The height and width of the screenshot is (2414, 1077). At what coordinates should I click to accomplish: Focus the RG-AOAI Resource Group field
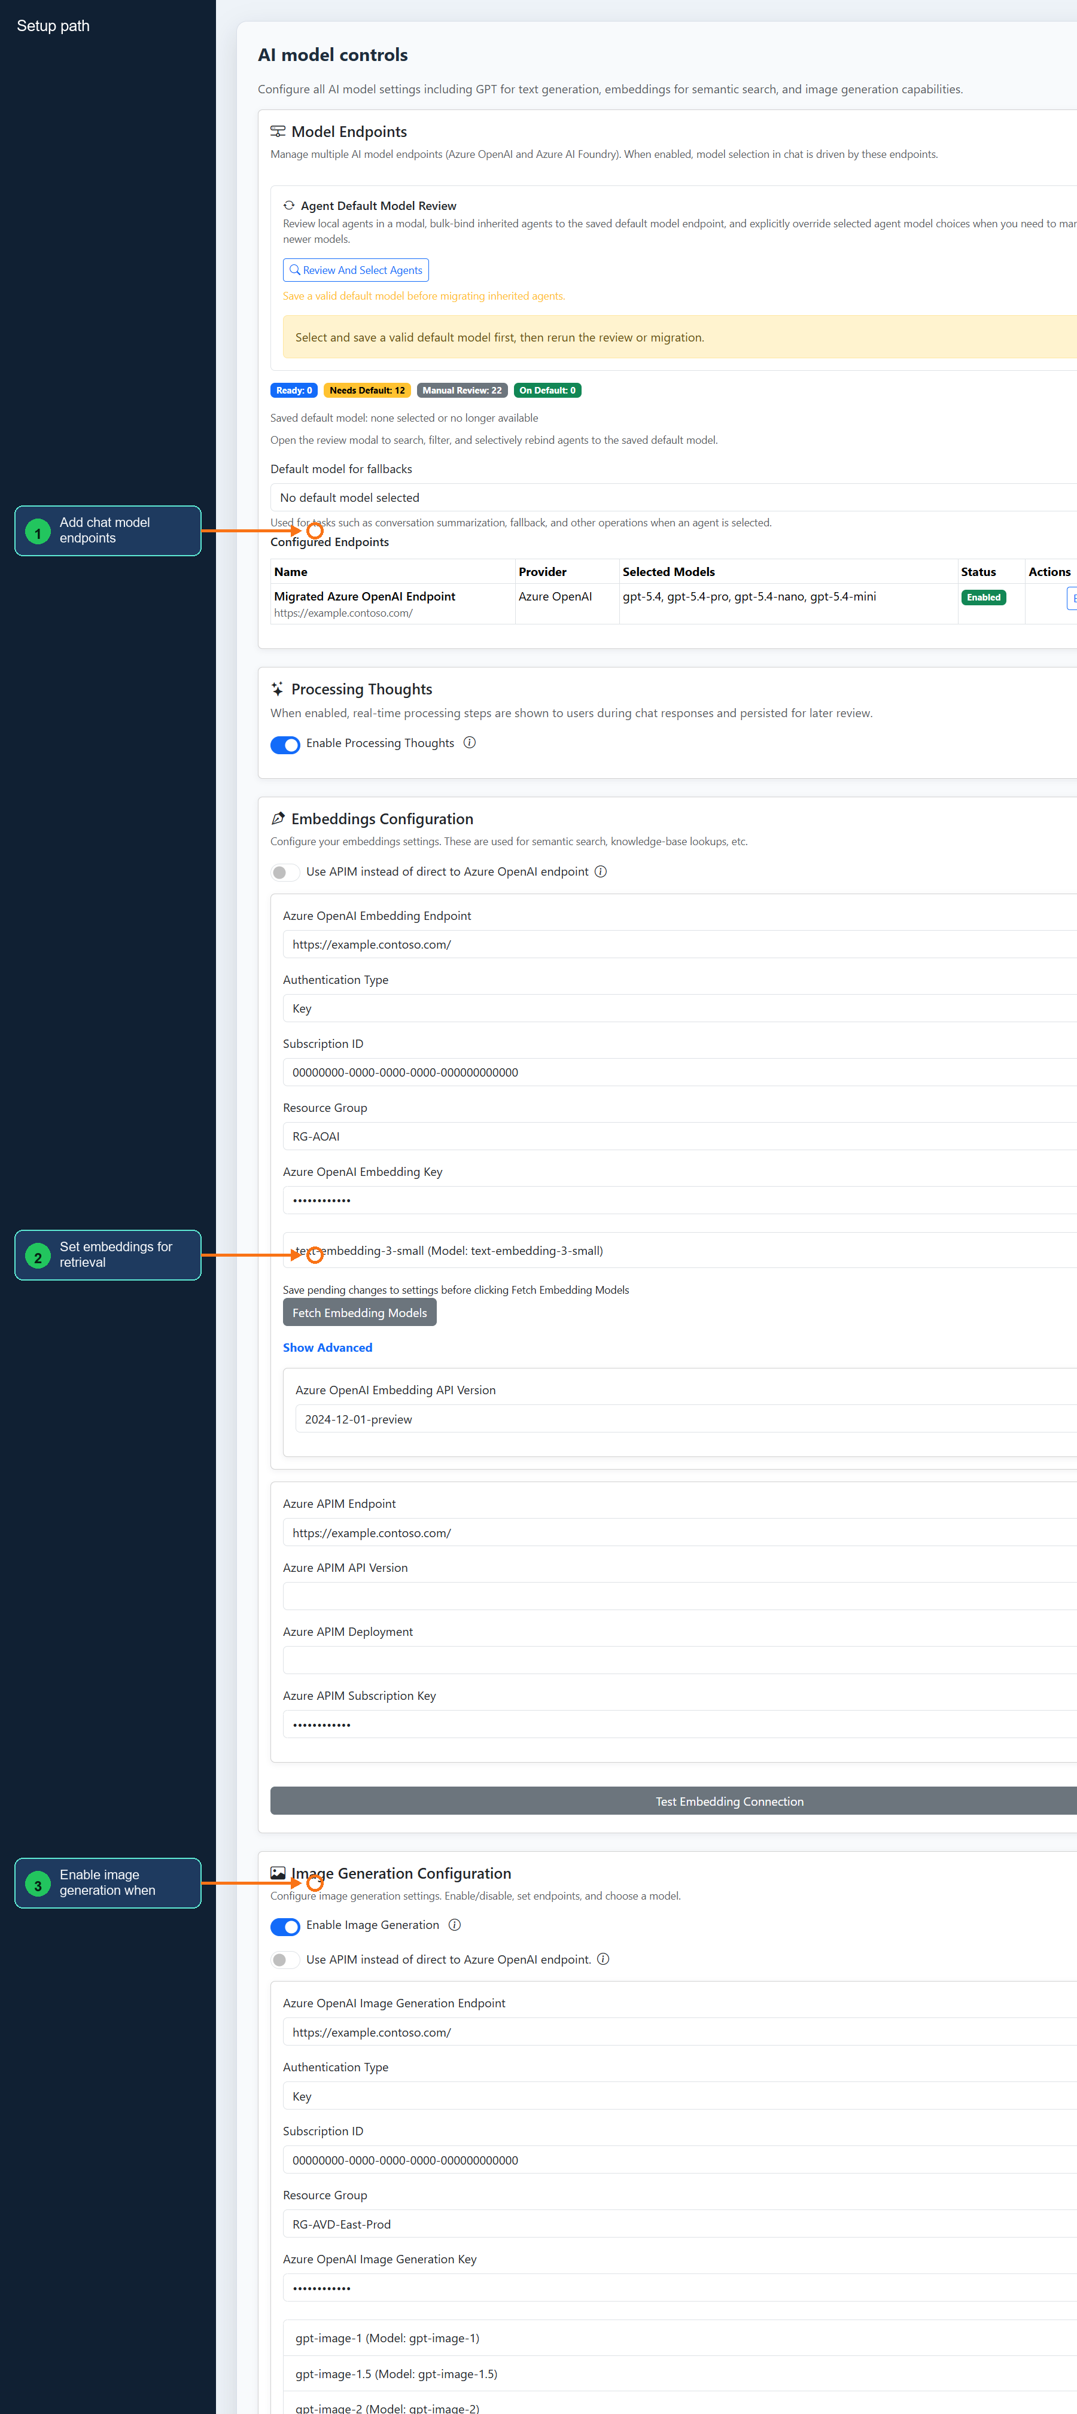pos(680,1136)
